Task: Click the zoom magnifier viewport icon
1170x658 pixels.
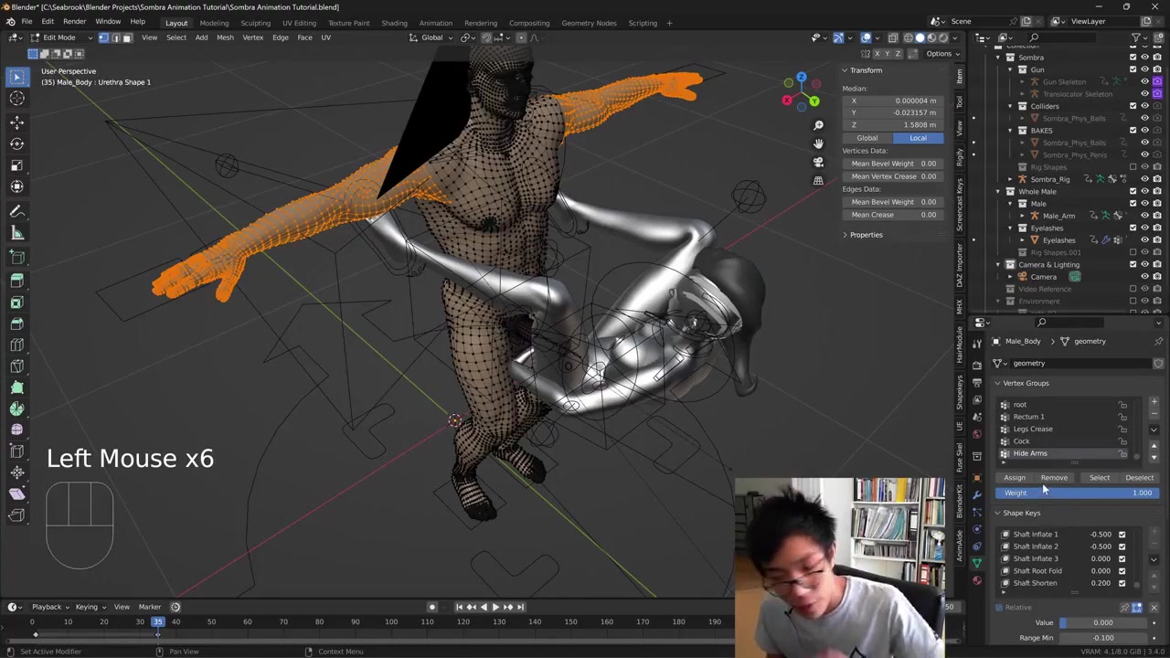Action: [818, 125]
